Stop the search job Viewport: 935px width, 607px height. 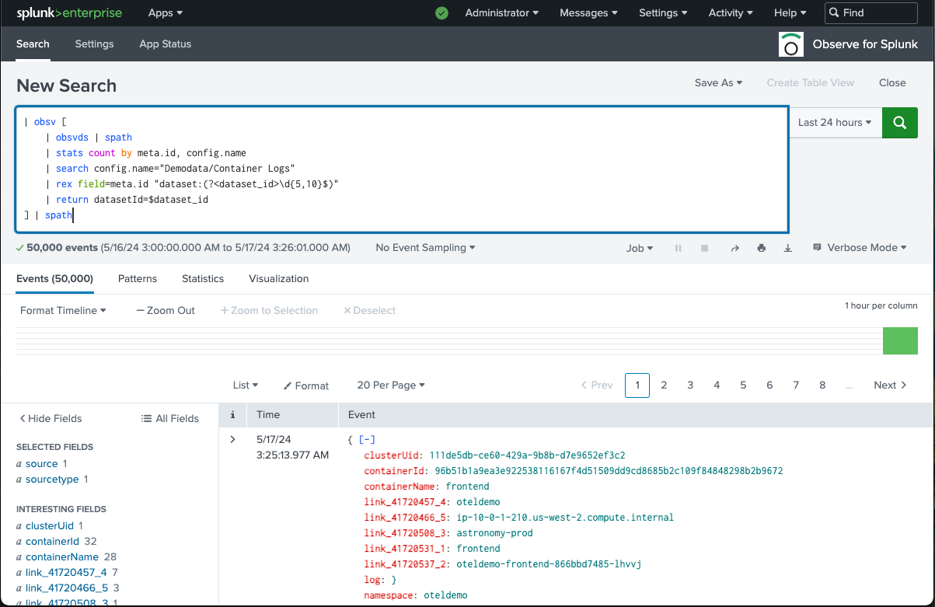[705, 248]
